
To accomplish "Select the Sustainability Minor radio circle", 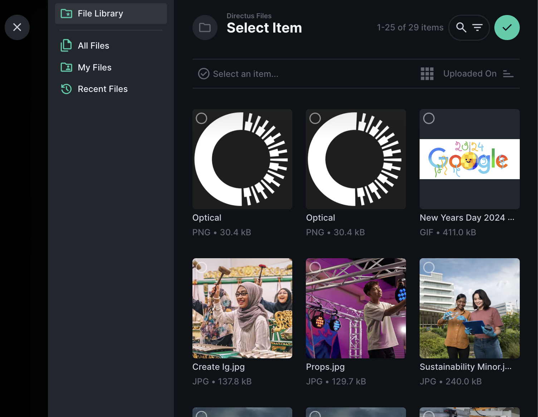I will pyautogui.click(x=429, y=267).
